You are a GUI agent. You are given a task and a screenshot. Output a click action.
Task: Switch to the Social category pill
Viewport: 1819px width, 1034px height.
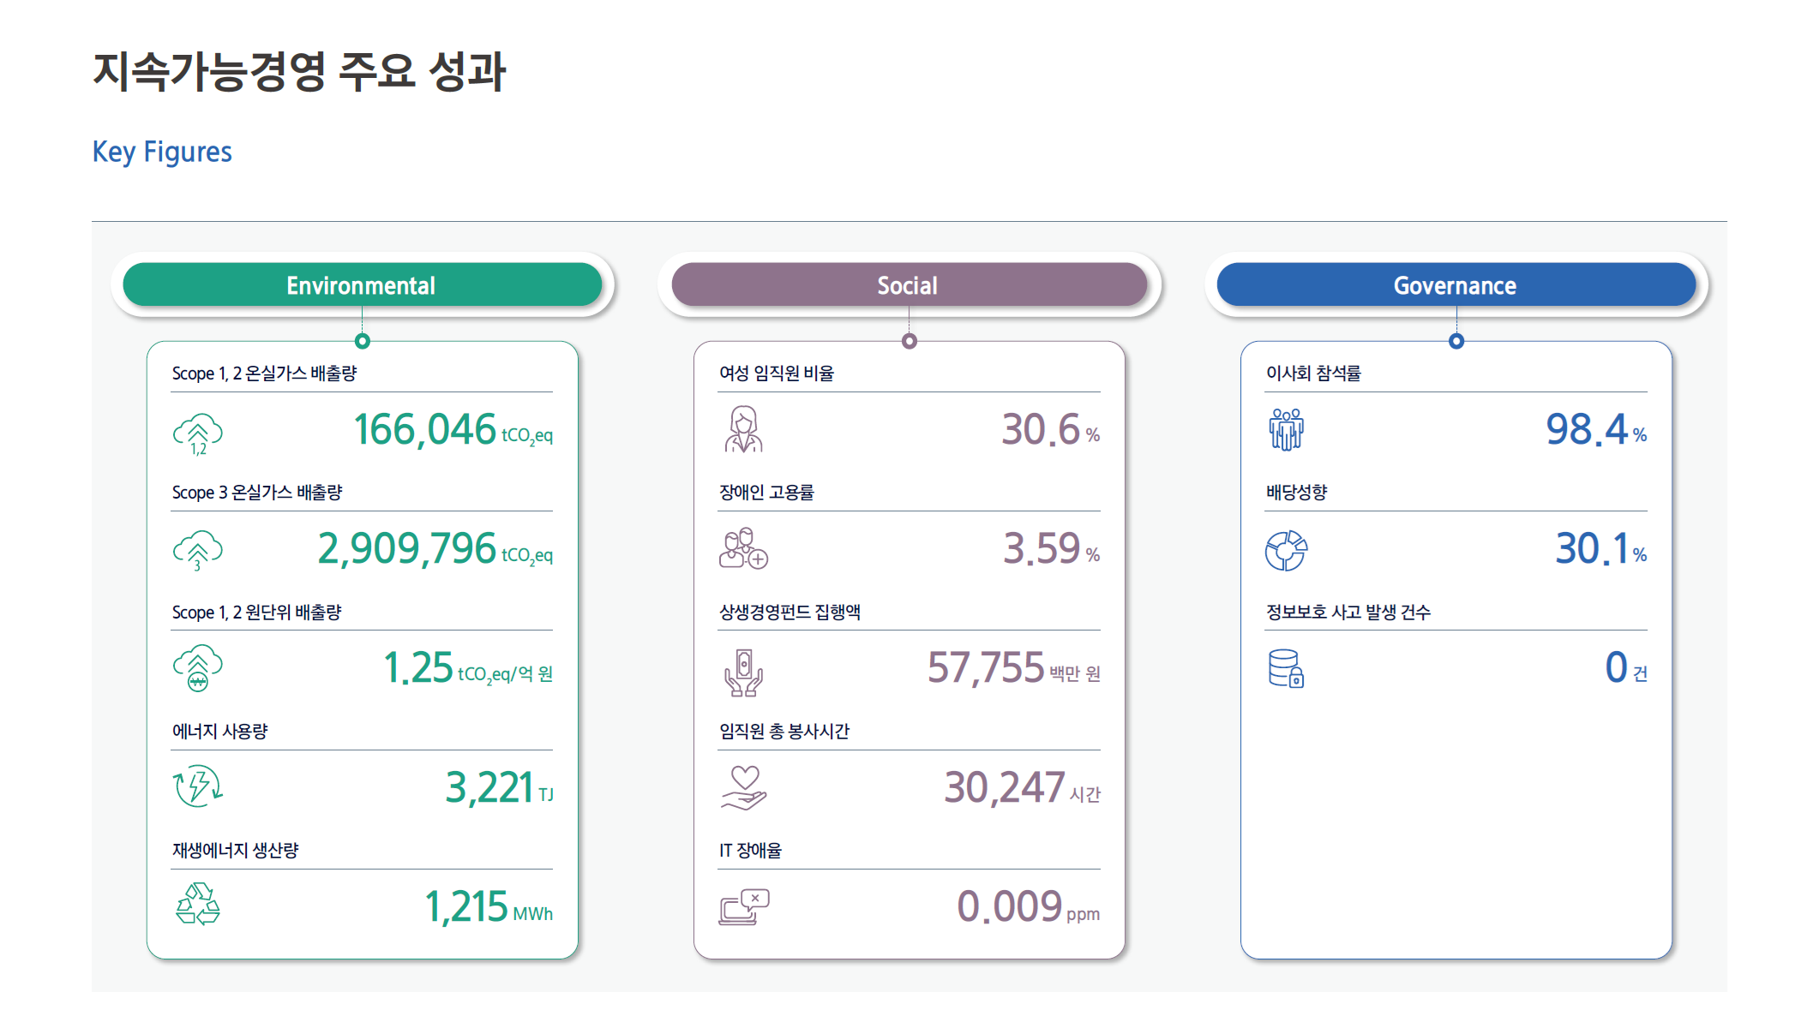909,285
